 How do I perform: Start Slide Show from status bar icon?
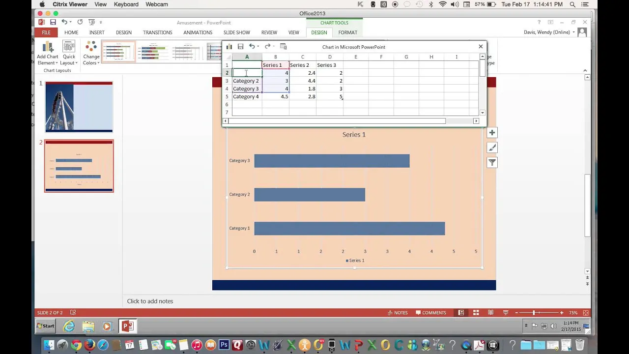point(506,313)
